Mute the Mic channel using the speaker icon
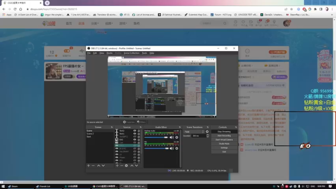 pyautogui.click(x=172, y=148)
